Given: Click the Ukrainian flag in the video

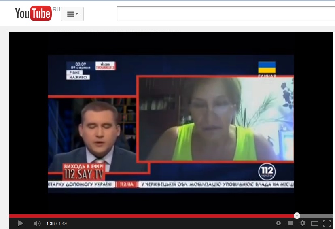Looking at the screenshot, I should [x=267, y=67].
